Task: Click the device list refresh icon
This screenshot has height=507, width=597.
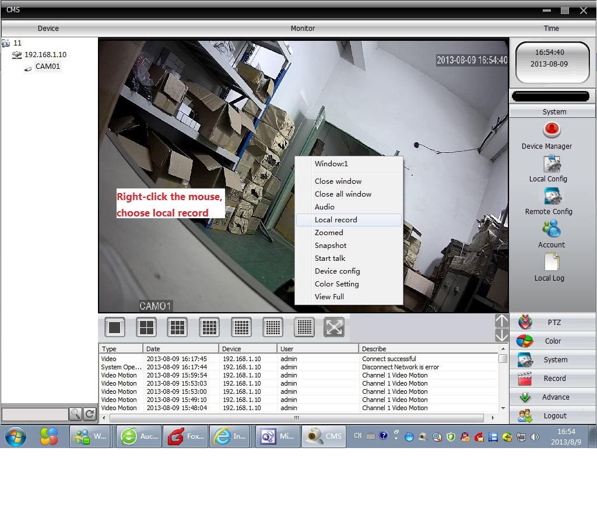Action: tap(90, 414)
